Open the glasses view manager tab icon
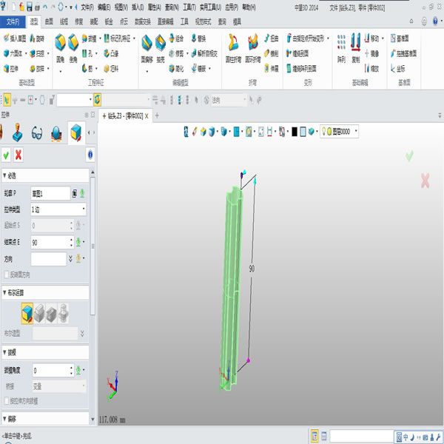The width and height of the screenshot is (444, 444). pyautogui.click(x=37, y=132)
